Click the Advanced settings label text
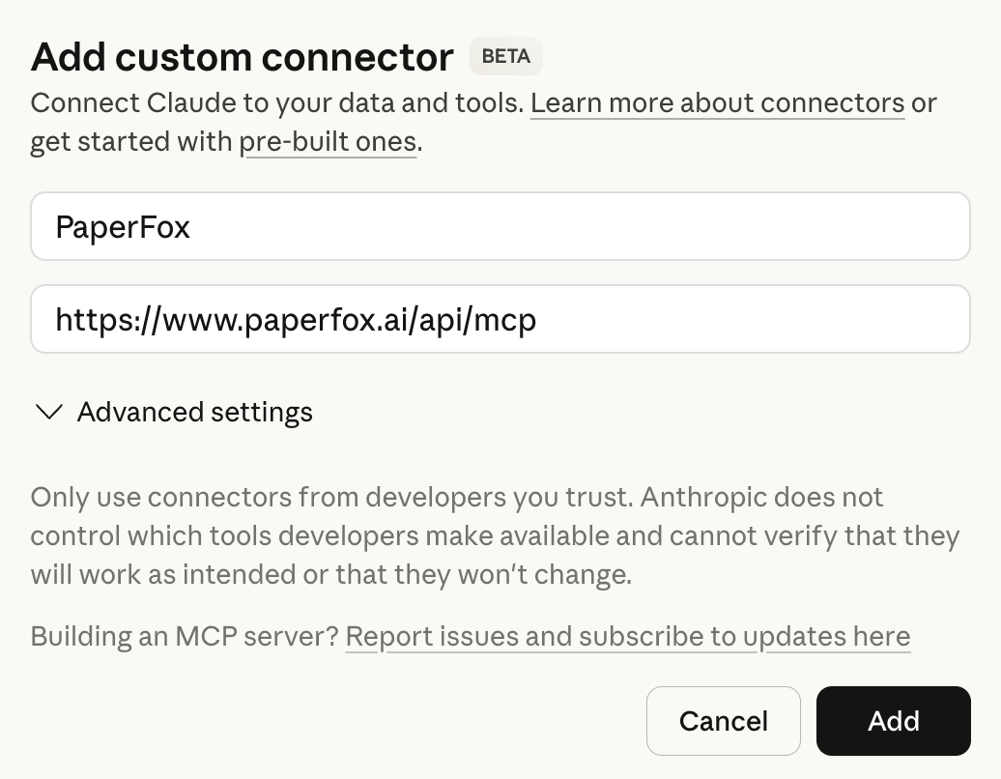This screenshot has width=1001, height=779. [194, 412]
